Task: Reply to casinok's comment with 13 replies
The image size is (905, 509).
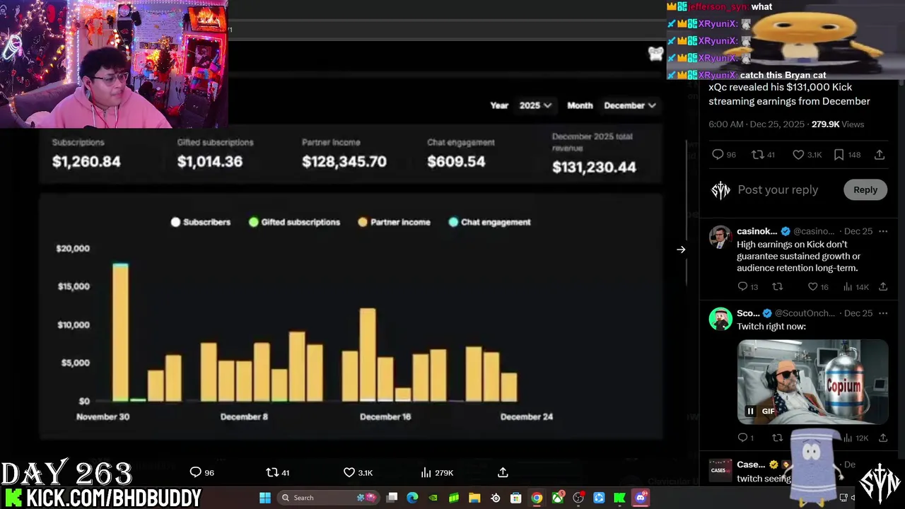Action: pyautogui.click(x=742, y=286)
